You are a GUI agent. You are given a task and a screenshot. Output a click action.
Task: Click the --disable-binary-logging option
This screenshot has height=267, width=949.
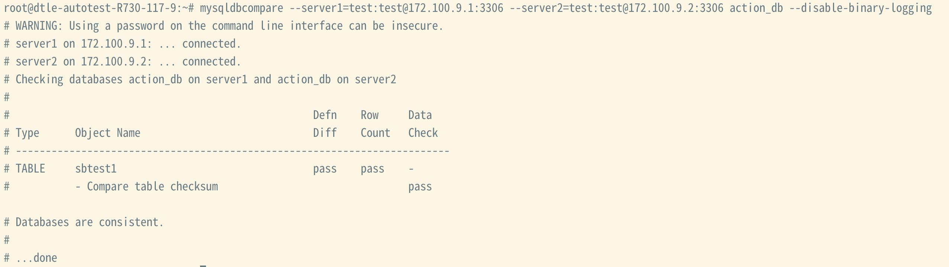[860, 8]
